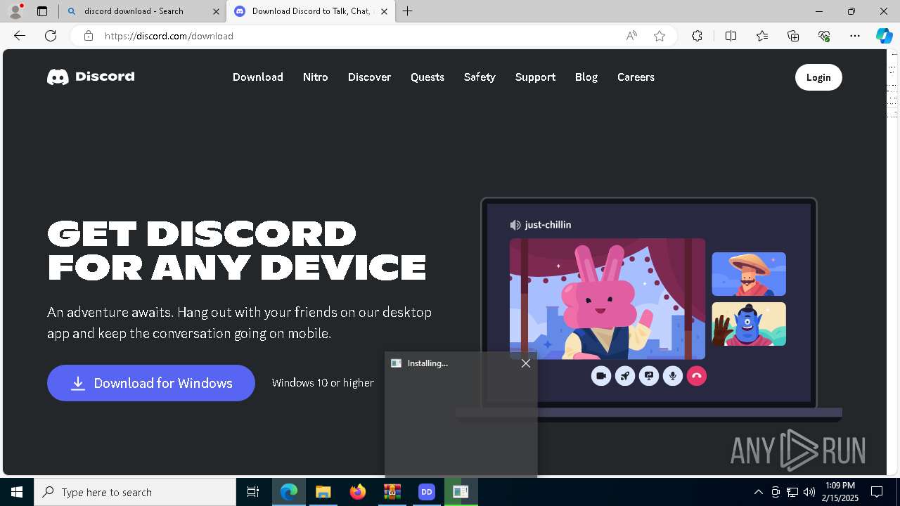Click the taskbar search box
Image resolution: width=900 pixels, height=506 pixels.
point(135,492)
